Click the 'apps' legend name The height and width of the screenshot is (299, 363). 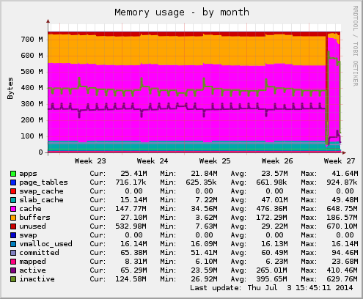28,174
